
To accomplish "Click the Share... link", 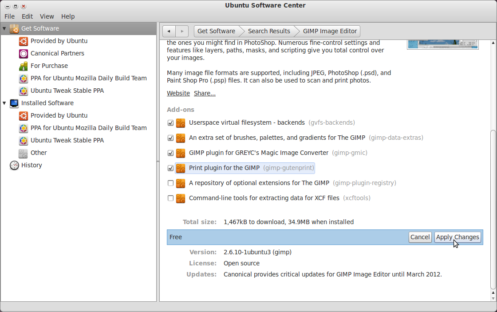I will (205, 93).
